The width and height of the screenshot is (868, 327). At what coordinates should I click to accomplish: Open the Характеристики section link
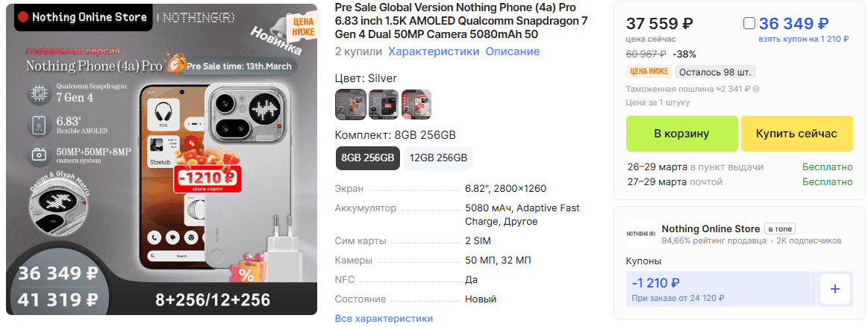click(x=434, y=52)
